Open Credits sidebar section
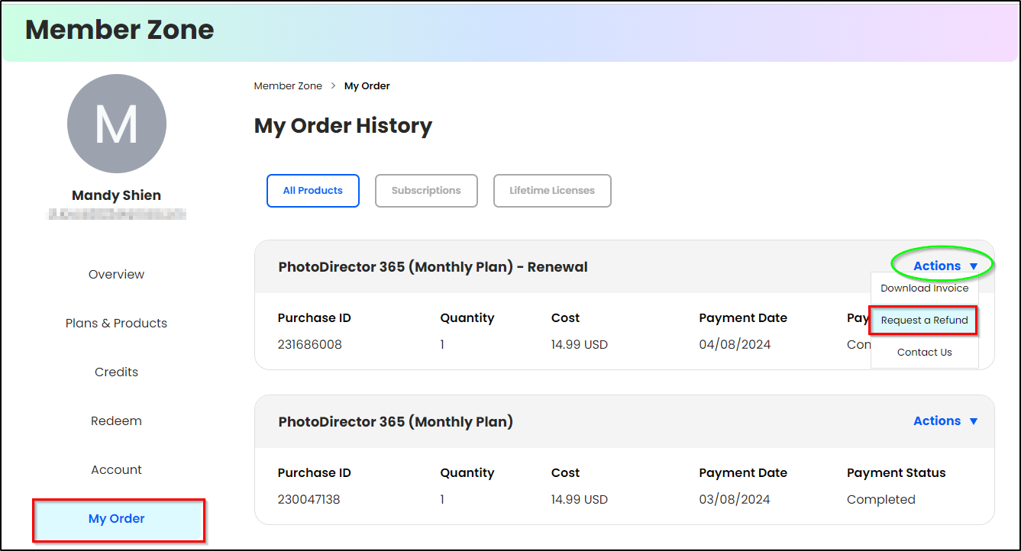Viewport: 1021px width, 551px height. coord(116,372)
